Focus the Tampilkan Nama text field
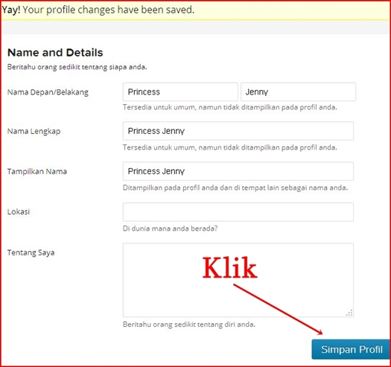The image size is (391, 367). click(238, 171)
